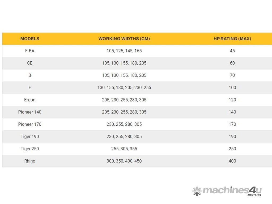Click the machines4u.com.au watermark text
This screenshot has width=272, height=204.
[232, 191]
